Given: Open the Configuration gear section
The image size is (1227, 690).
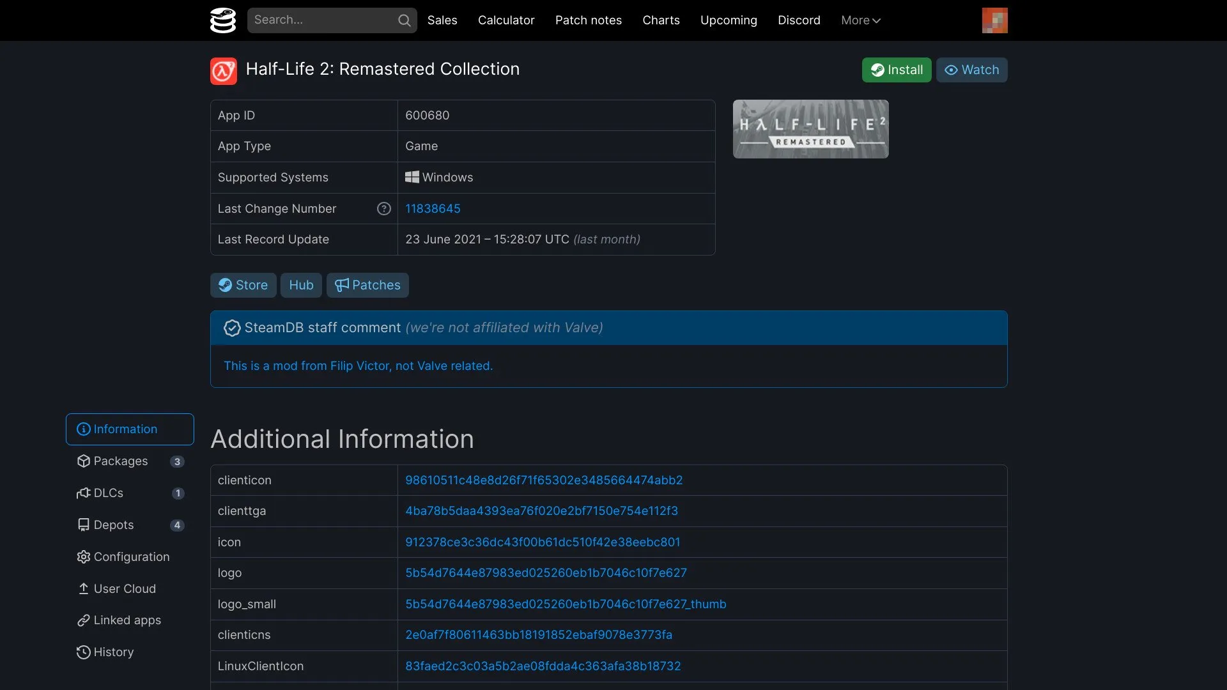Looking at the screenshot, I should [x=130, y=557].
